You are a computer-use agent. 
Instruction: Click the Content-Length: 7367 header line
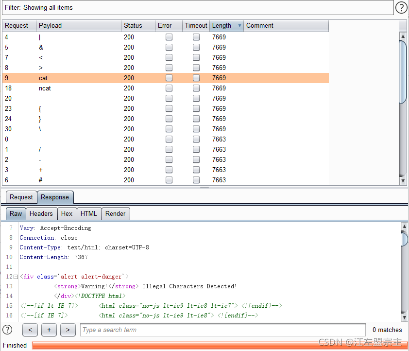53,257
